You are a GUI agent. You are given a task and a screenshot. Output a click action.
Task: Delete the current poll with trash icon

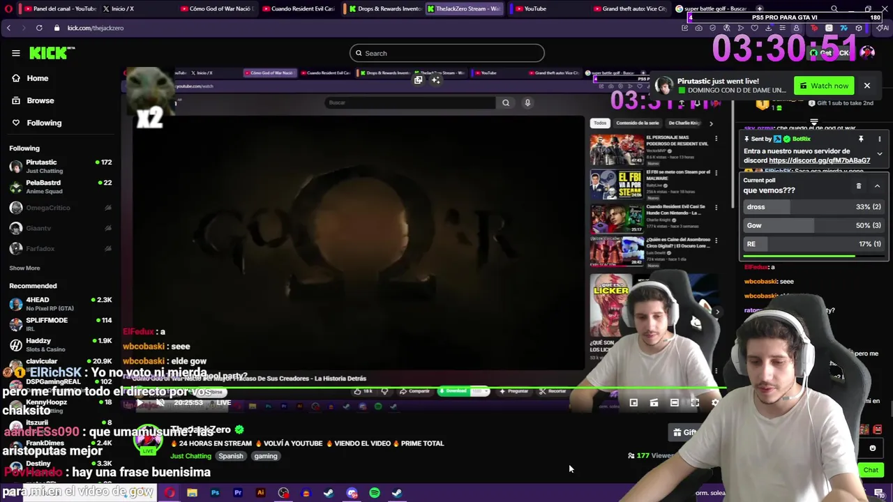[x=858, y=186]
